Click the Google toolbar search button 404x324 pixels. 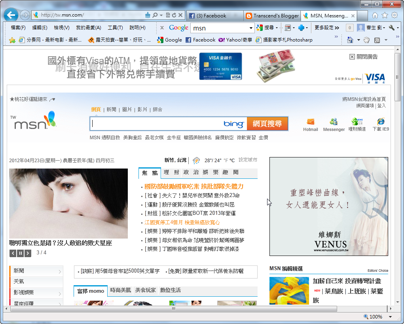click(265, 28)
